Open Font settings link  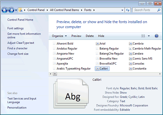(x=15, y=28)
